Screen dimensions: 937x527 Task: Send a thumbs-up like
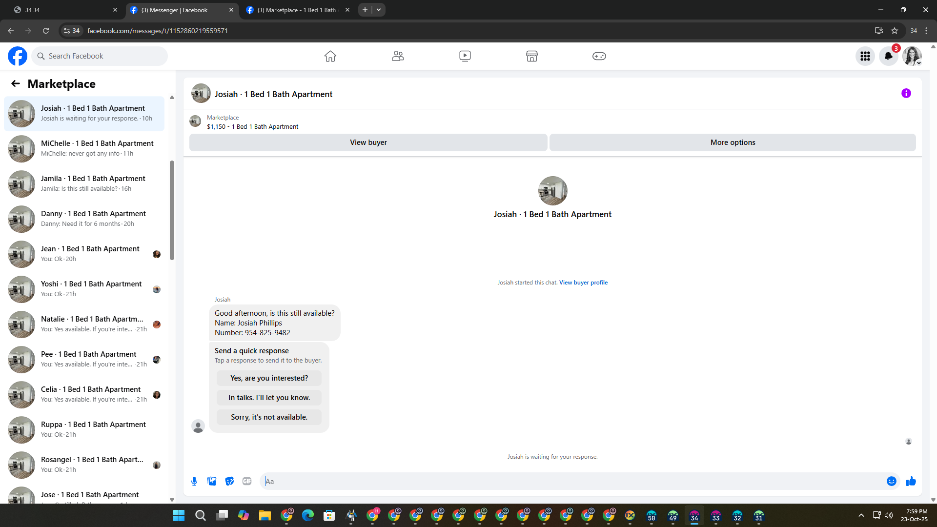pyautogui.click(x=911, y=481)
